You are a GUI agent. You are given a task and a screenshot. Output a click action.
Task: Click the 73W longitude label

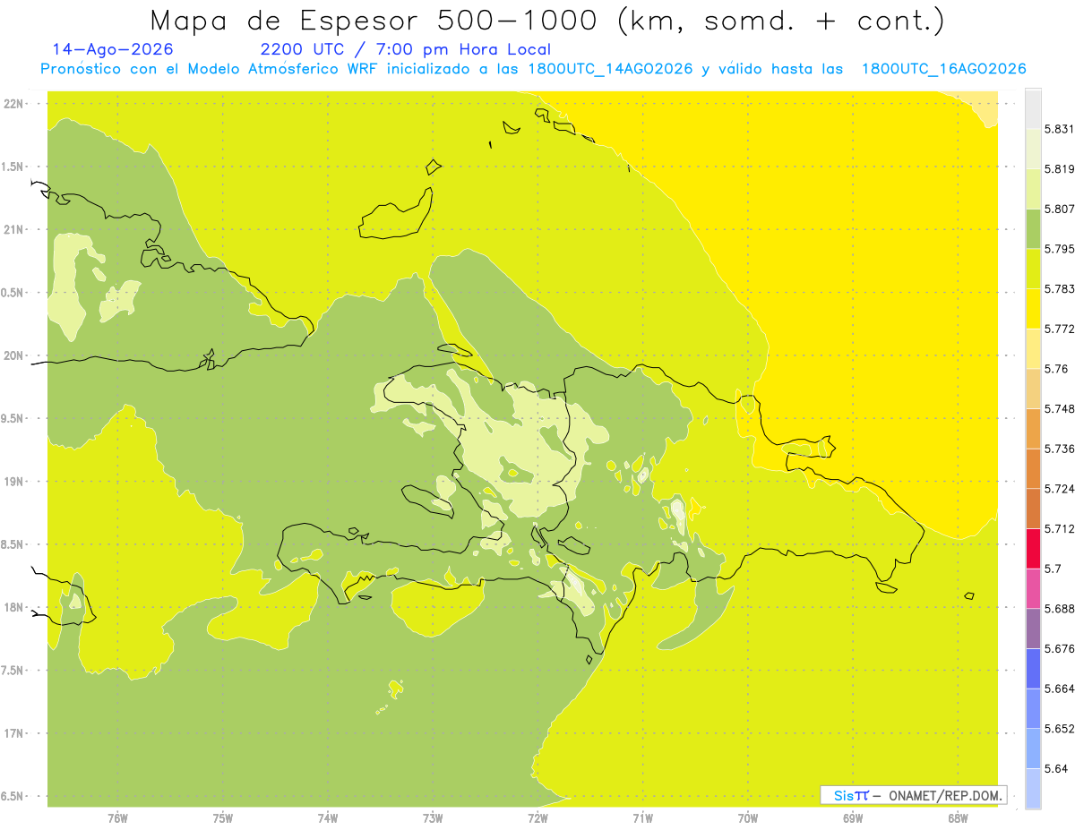[x=433, y=817]
